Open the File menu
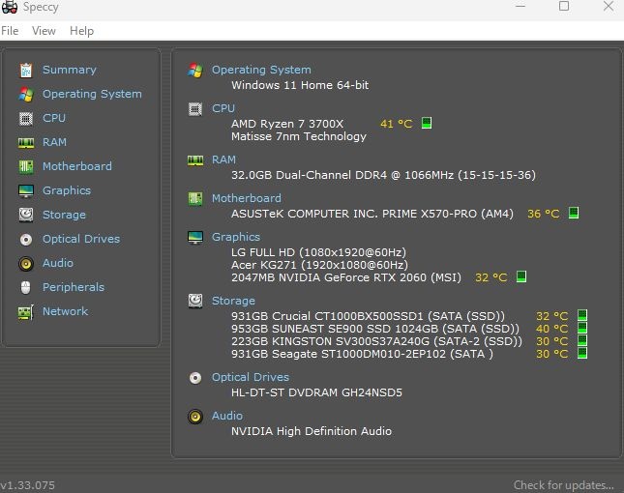This screenshot has height=493, width=624. click(10, 31)
